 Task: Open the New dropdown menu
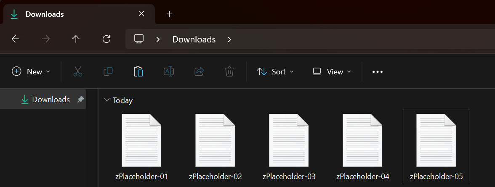pos(31,71)
